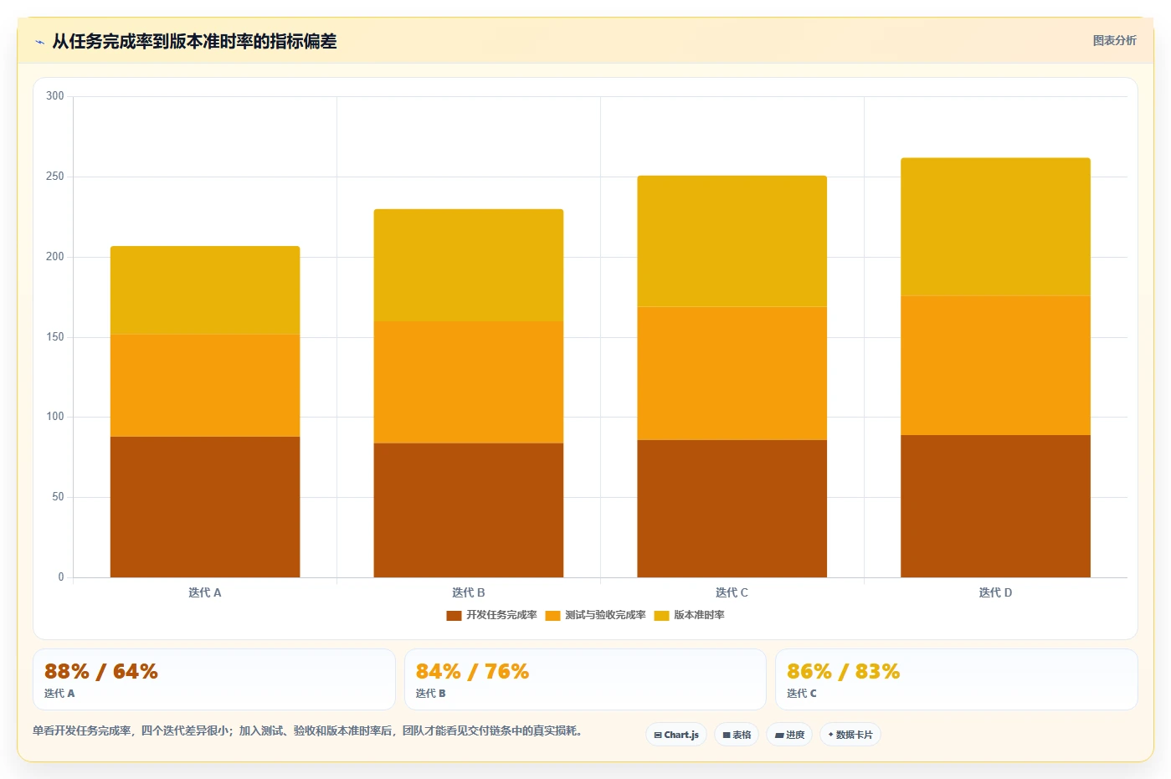The height and width of the screenshot is (779, 1171).
Task: Click the 迭代 C yellow bar segment
Action: (732, 241)
